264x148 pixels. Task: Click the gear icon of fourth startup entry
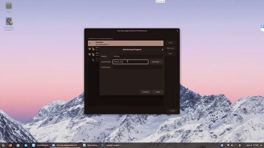[93, 60]
